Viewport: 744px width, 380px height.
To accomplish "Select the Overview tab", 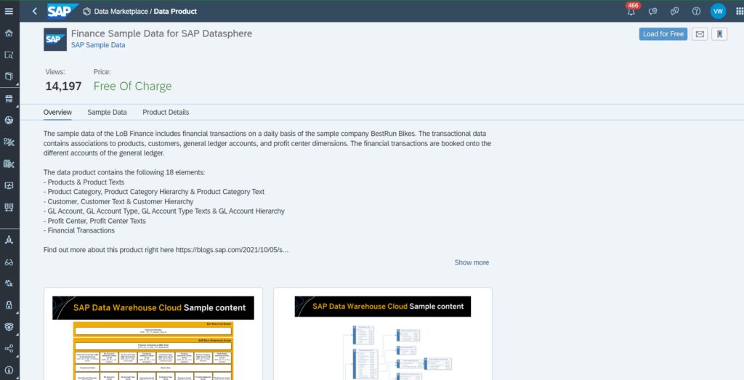I will click(x=57, y=113).
